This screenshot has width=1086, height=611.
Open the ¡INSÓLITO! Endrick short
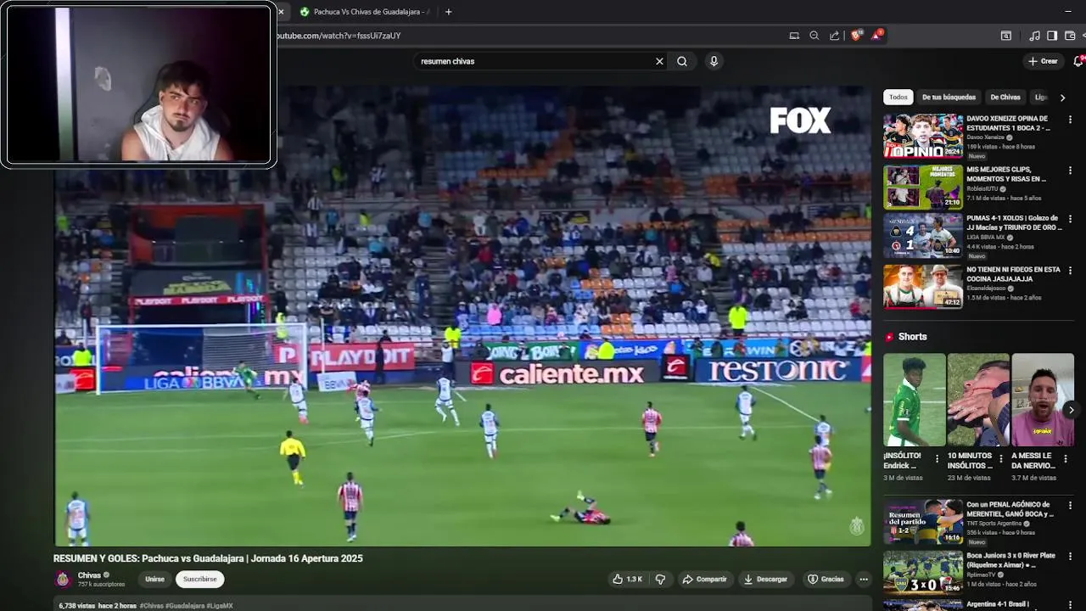(x=914, y=400)
